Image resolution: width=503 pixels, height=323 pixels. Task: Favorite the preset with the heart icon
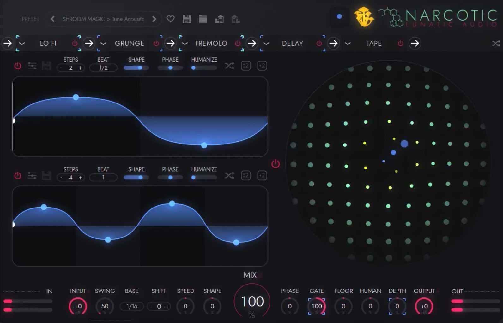[170, 19]
